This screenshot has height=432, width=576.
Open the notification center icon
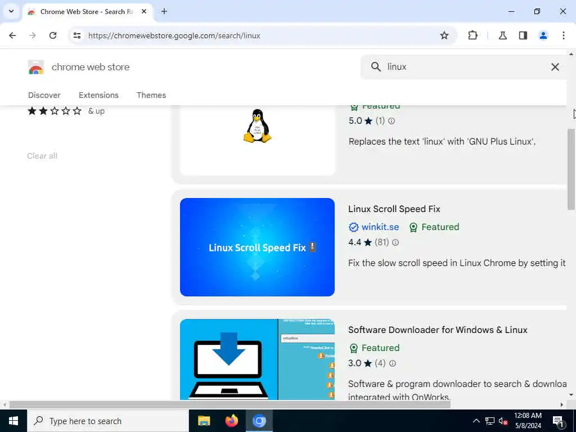(559, 421)
